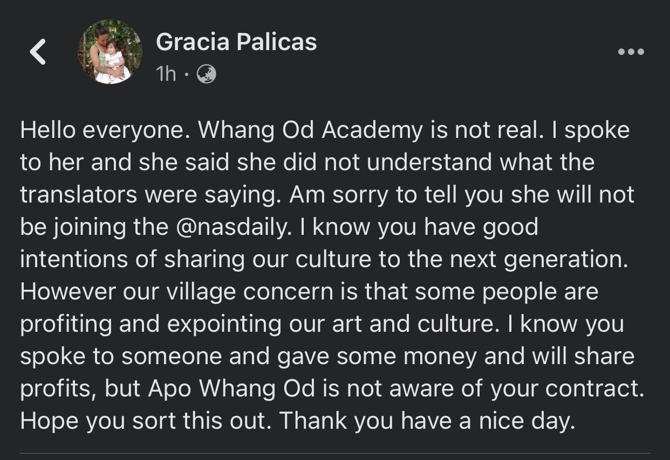Open Gracia Palicas profile picture
Screen dimensions: 670x460
coord(110,52)
